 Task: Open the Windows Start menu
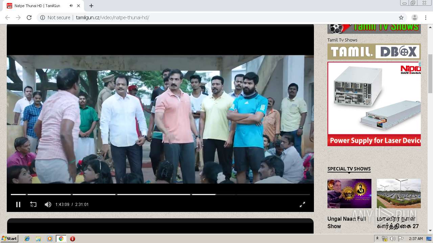(x=9, y=239)
